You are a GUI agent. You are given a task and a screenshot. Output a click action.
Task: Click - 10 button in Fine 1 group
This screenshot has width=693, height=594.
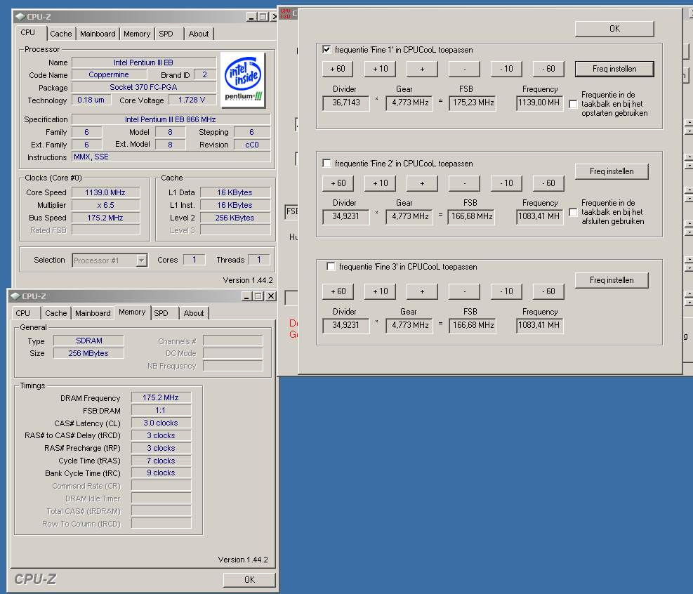click(506, 69)
